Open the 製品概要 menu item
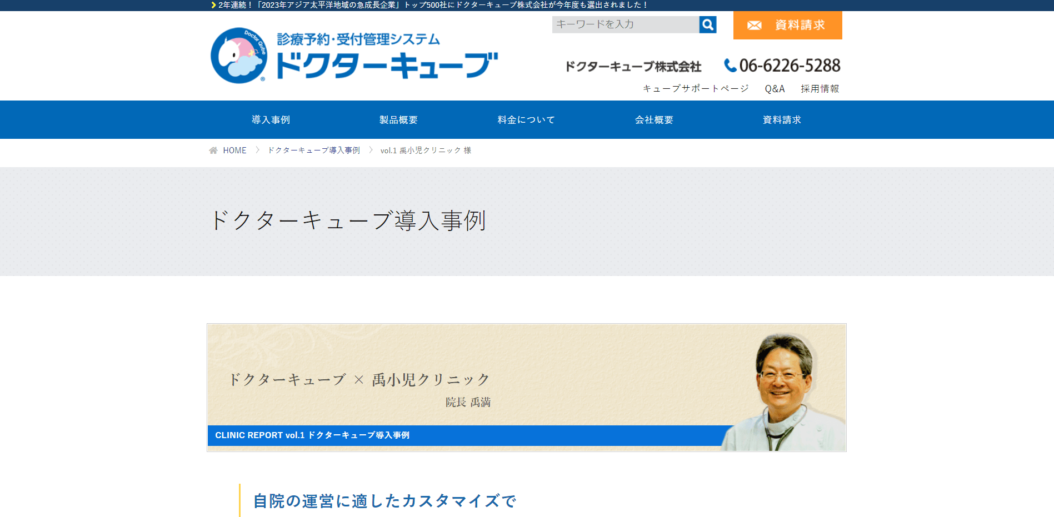The width and height of the screenshot is (1054, 517). tap(399, 120)
